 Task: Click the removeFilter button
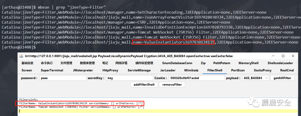tap(172, 84)
